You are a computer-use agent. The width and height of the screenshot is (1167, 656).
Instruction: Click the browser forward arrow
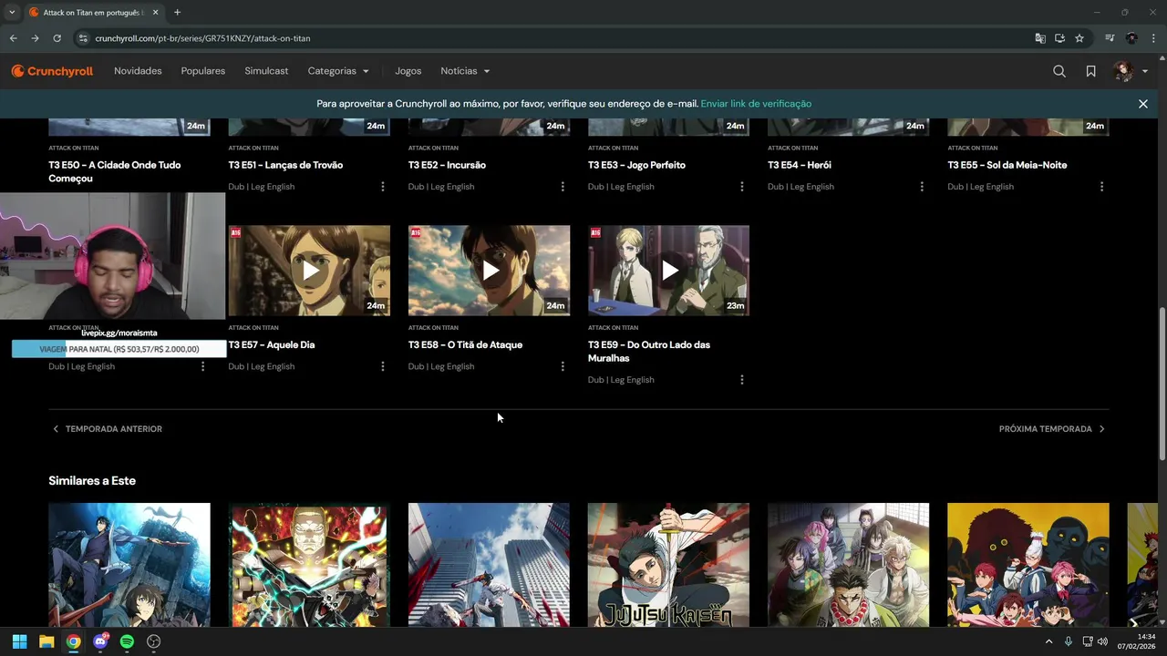pos(35,38)
